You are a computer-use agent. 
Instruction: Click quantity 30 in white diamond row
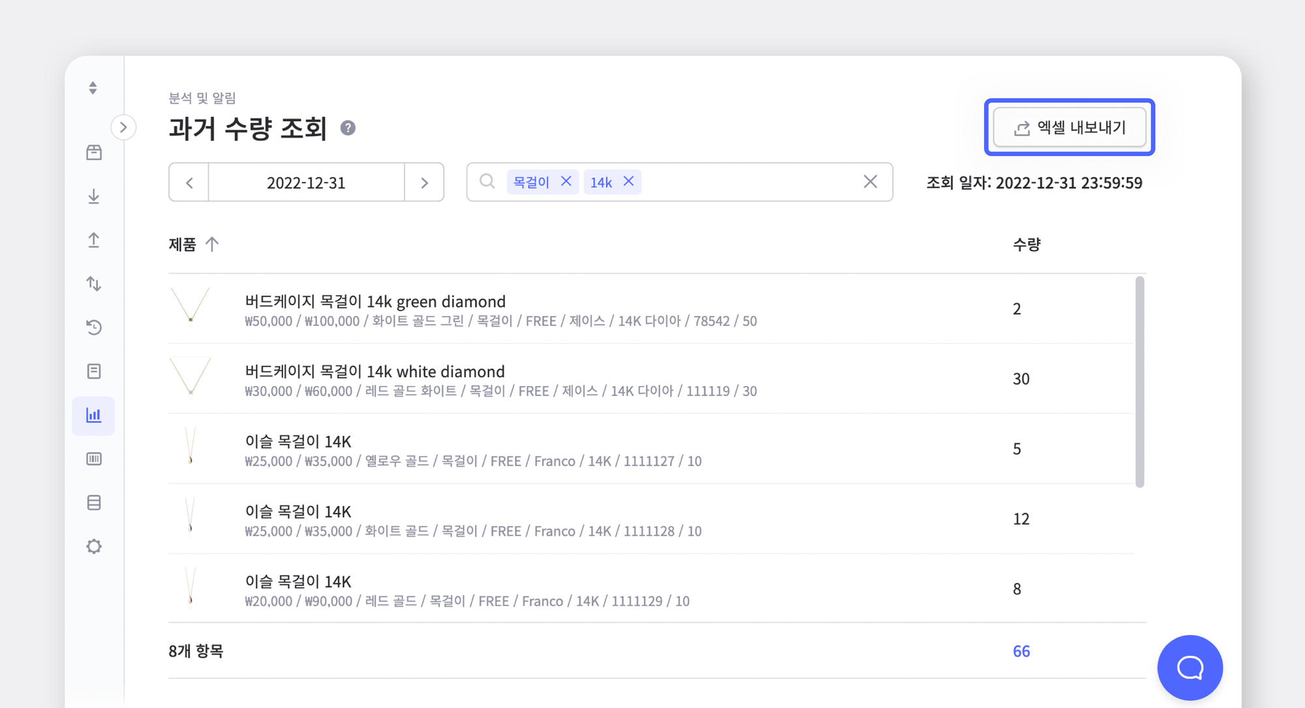coord(1021,379)
